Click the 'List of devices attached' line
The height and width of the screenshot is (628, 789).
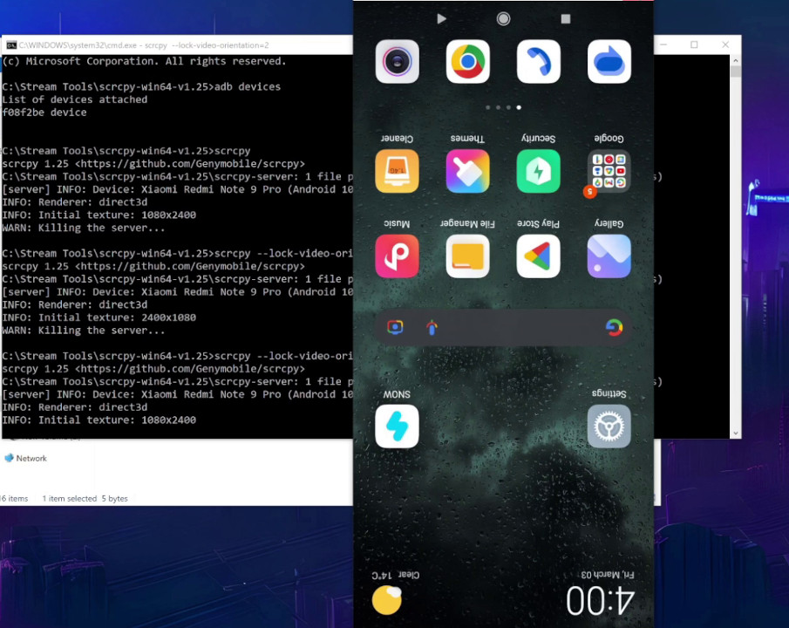tap(74, 99)
